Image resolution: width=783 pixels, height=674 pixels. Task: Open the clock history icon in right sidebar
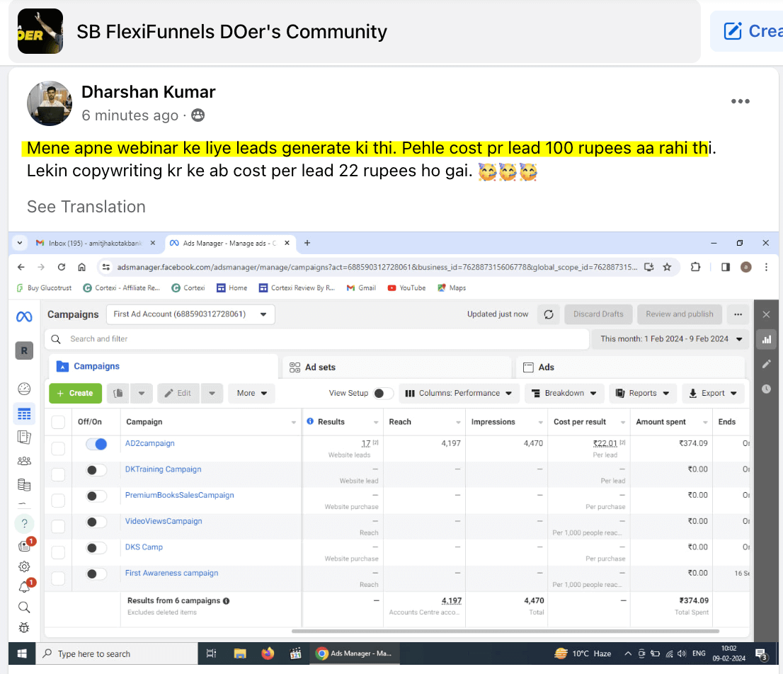coord(766,389)
